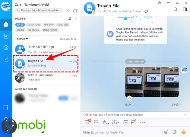Image resolution: width=190 pixels, height=137 pixels.
Task: Select the Gia đình category tag
Action: (x=49, y=25)
